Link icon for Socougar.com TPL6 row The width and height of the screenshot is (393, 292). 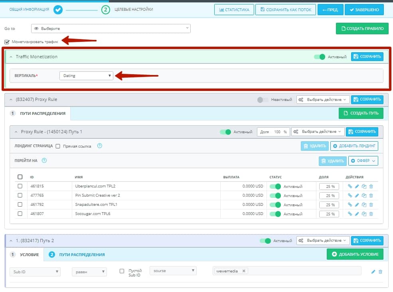click(x=350, y=214)
